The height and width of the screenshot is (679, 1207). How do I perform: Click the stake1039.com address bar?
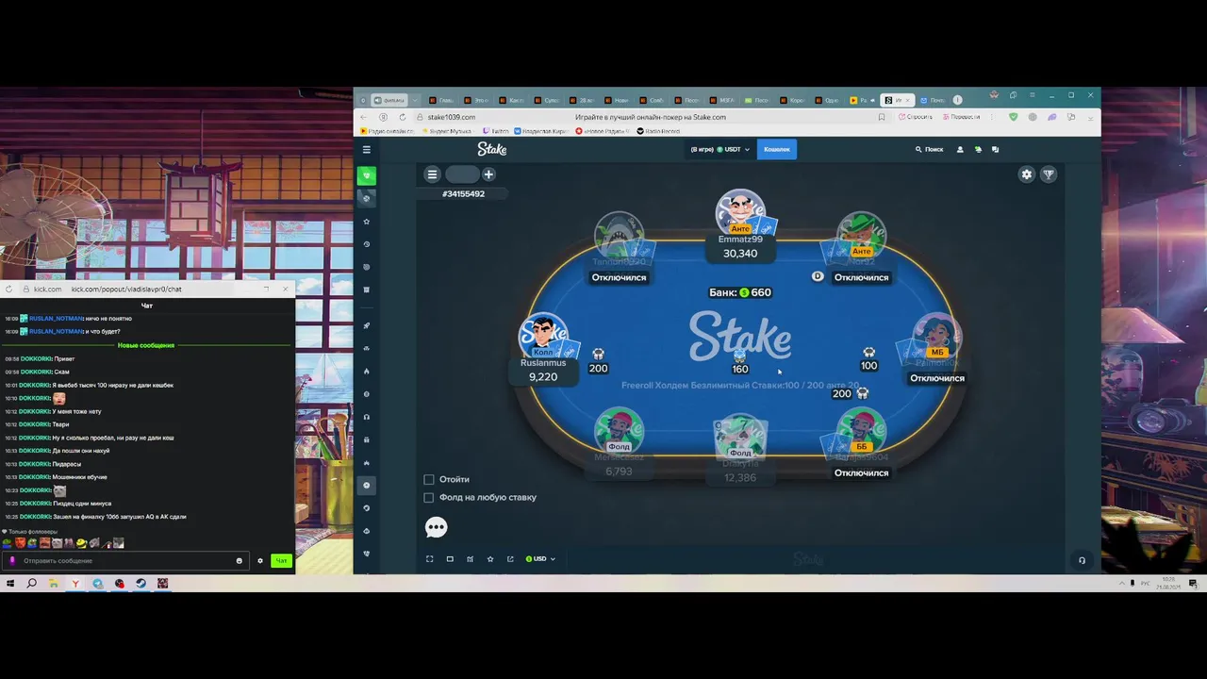651,117
